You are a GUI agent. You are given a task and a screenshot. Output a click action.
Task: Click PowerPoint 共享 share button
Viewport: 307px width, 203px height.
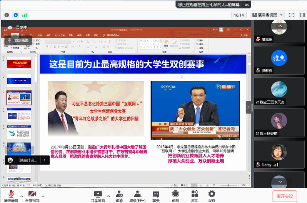244,35
